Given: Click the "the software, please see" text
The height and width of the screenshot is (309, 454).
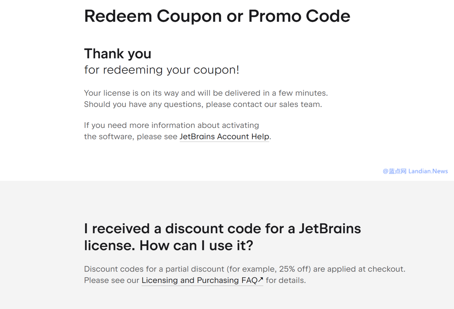Looking at the screenshot, I should click(x=131, y=137).
